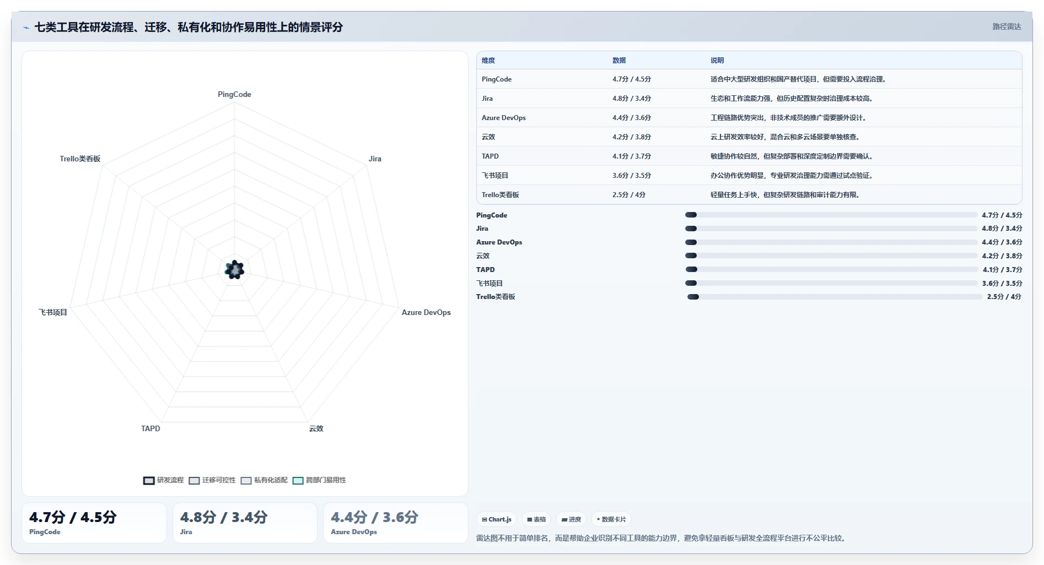The image size is (1044, 565).
Task: Toggle the 迁移可控性 legend label
Action: coord(219,480)
